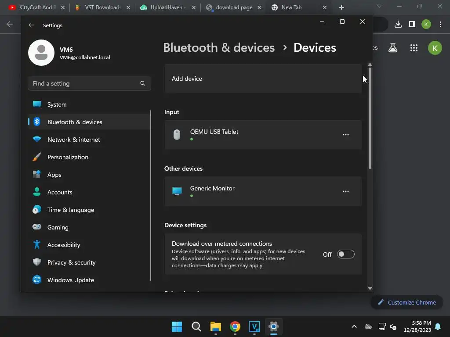
Task: Open File Explorer from taskbar
Action: [x=215, y=326]
